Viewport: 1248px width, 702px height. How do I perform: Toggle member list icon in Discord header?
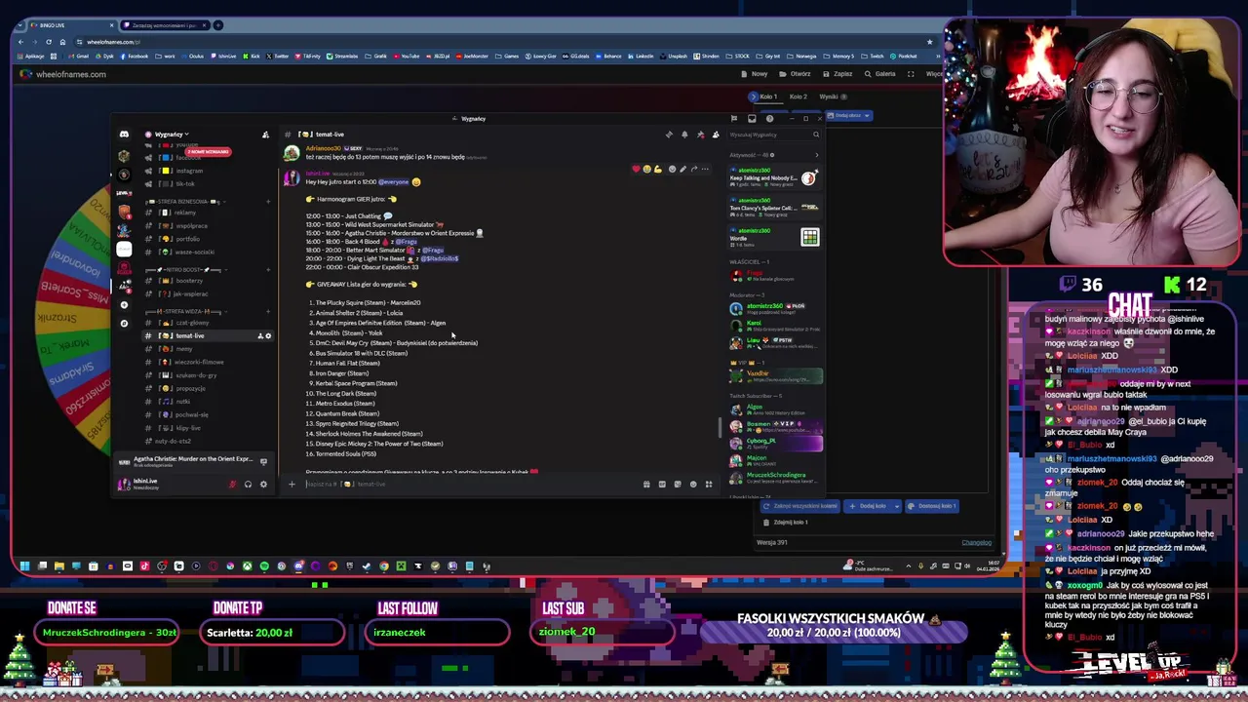click(x=716, y=135)
